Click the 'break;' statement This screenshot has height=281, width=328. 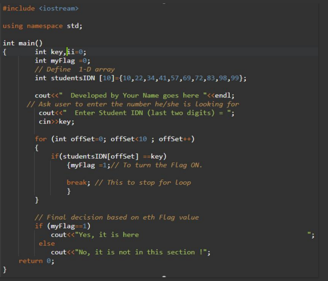[78, 183]
